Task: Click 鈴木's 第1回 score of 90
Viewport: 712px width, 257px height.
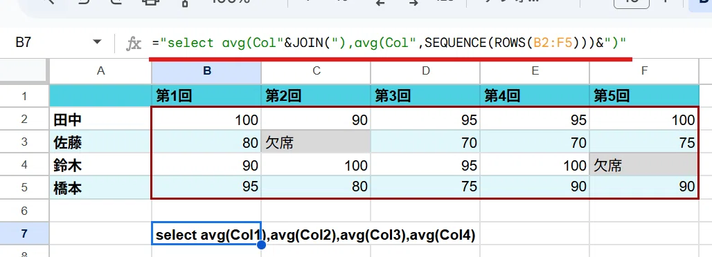Action: [206, 165]
